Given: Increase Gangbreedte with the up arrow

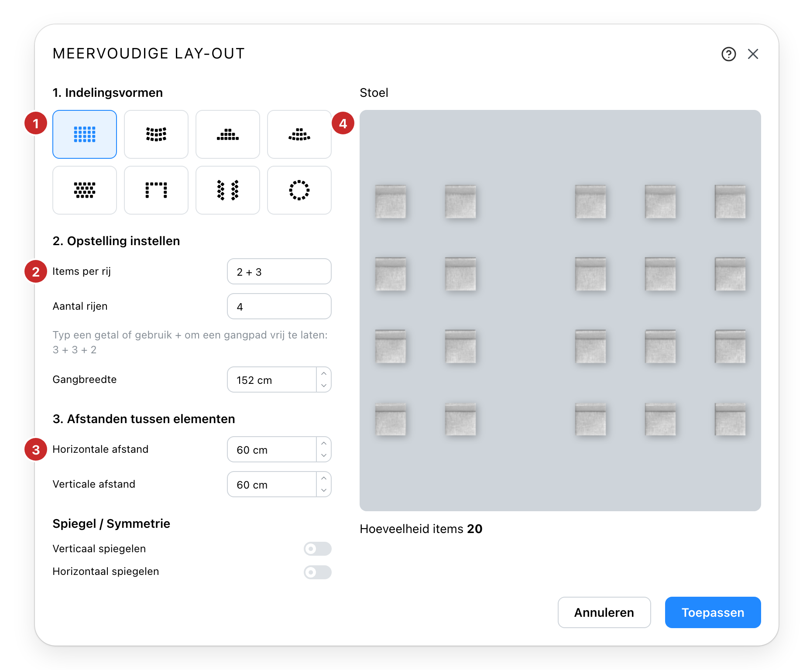Looking at the screenshot, I should tap(324, 373).
